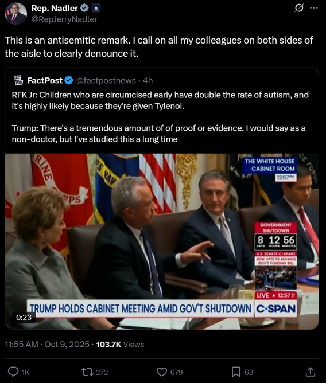Open the Rep. Nadler display name link
This screenshot has width=326, height=383.
(55, 8)
